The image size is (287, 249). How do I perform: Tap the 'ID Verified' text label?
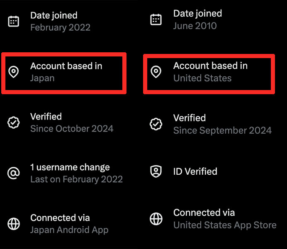click(x=195, y=171)
